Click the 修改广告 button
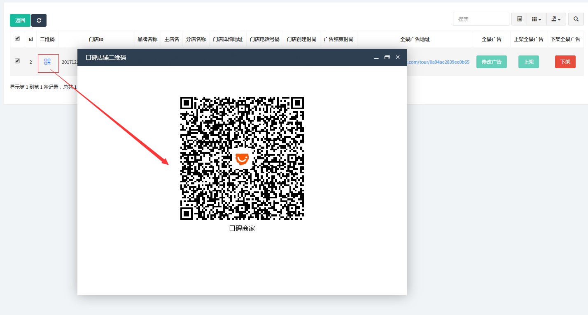Screen dimensions: 588x315 (x=492, y=62)
